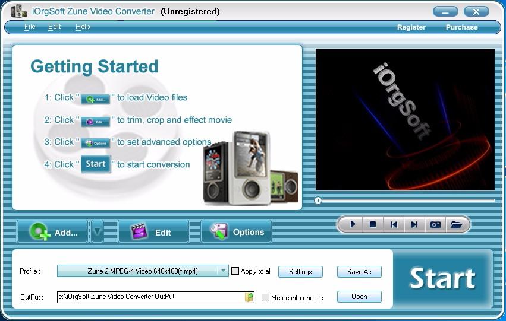Enable the Apply to all checkbox
This screenshot has height=321, width=506.
[x=235, y=271]
